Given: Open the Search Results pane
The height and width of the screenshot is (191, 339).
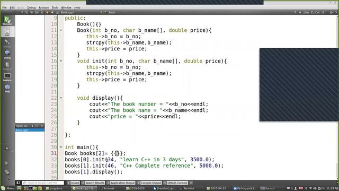Looking at the screenshot, I should click(93, 183).
